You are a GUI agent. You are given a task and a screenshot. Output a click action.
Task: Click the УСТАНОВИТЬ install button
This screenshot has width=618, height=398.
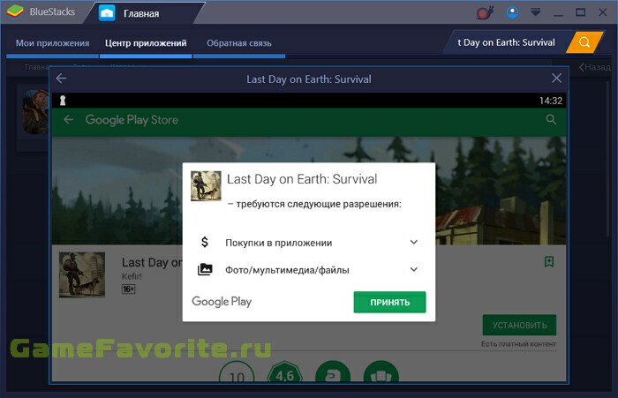[519, 325]
